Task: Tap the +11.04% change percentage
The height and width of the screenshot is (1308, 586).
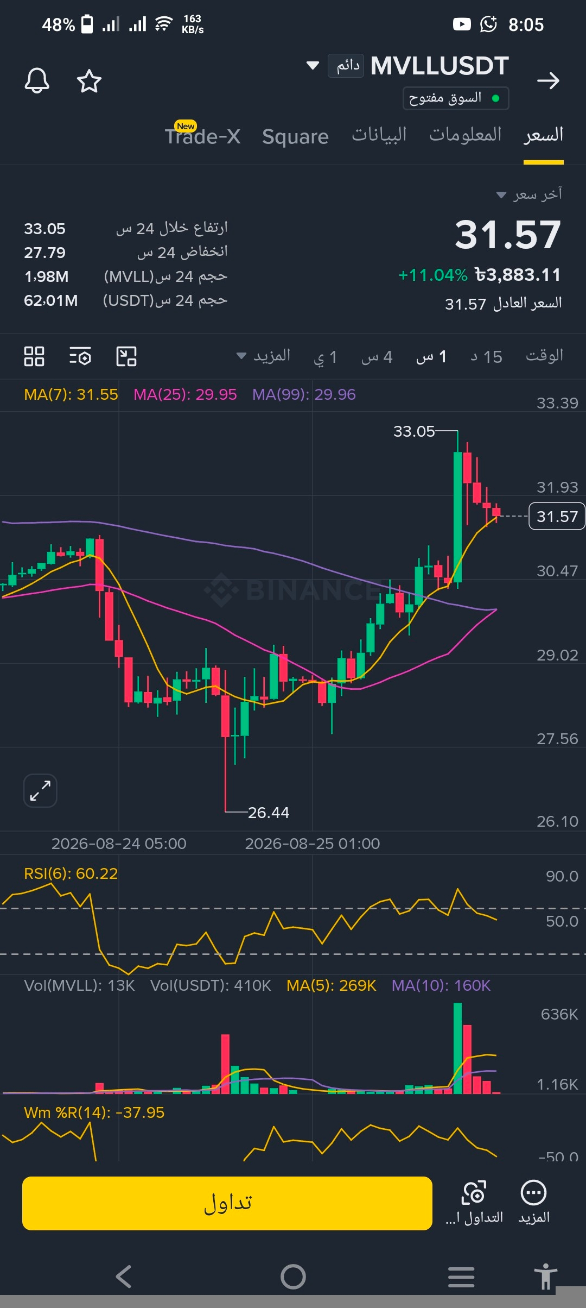Action: coord(433,275)
